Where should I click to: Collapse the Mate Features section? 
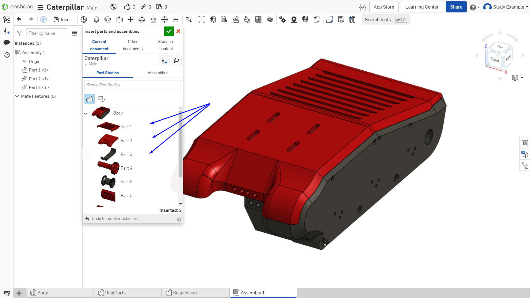(x=17, y=96)
